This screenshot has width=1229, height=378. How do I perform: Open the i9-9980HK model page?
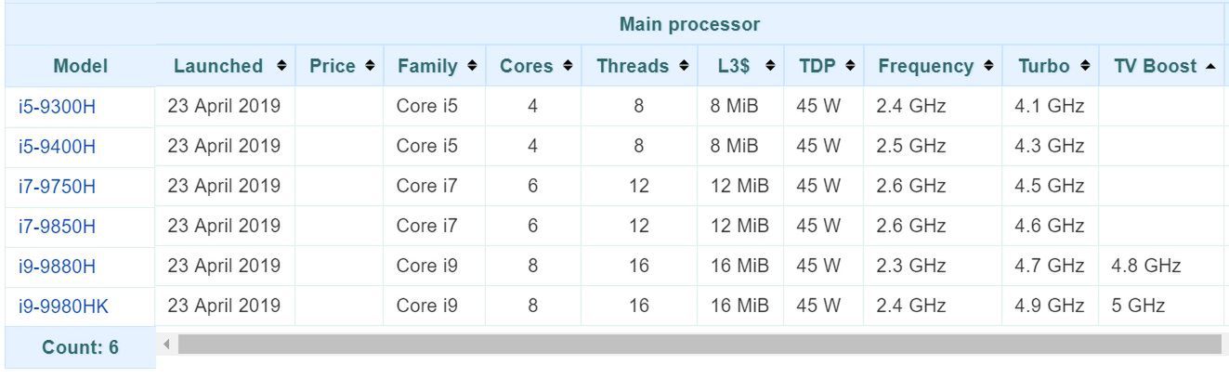click(x=62, y=306)
